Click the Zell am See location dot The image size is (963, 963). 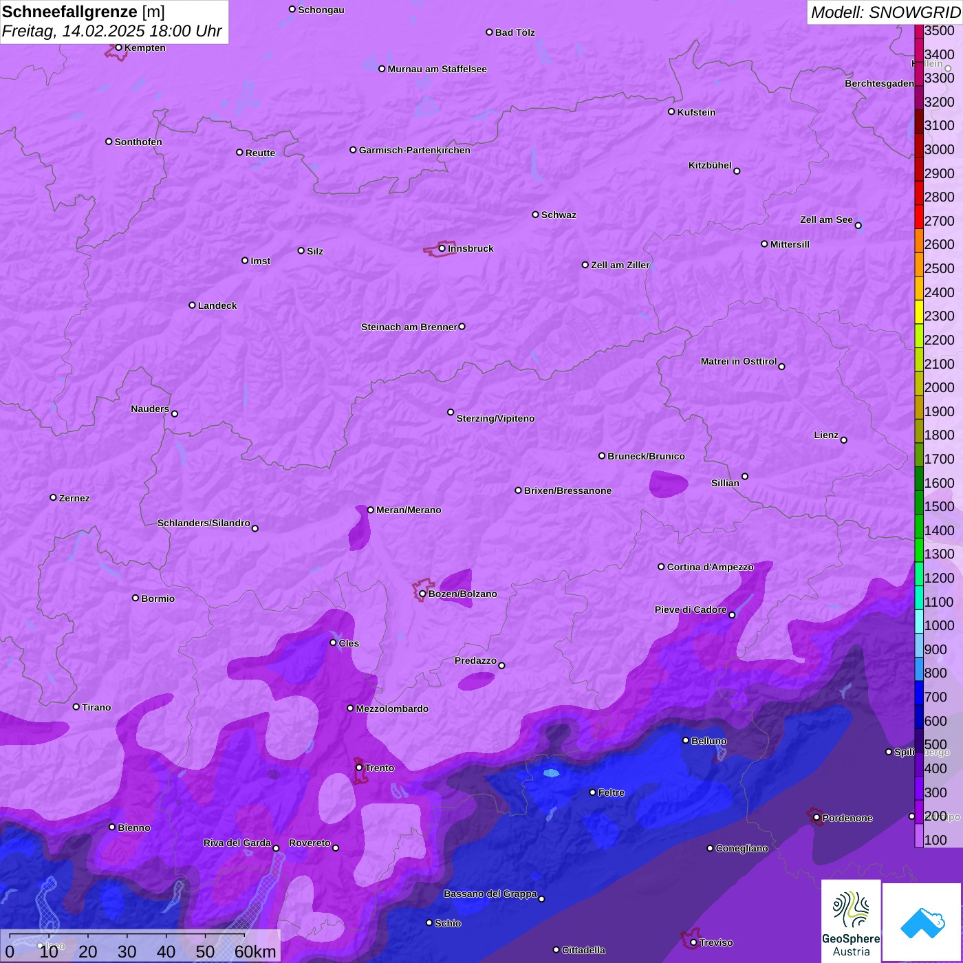[858, 225]
